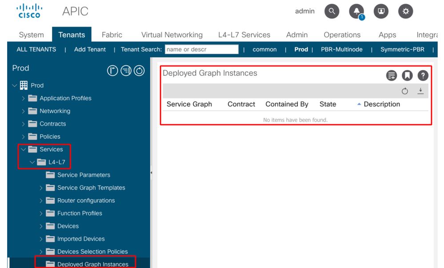Open the Operations tab

342,35
